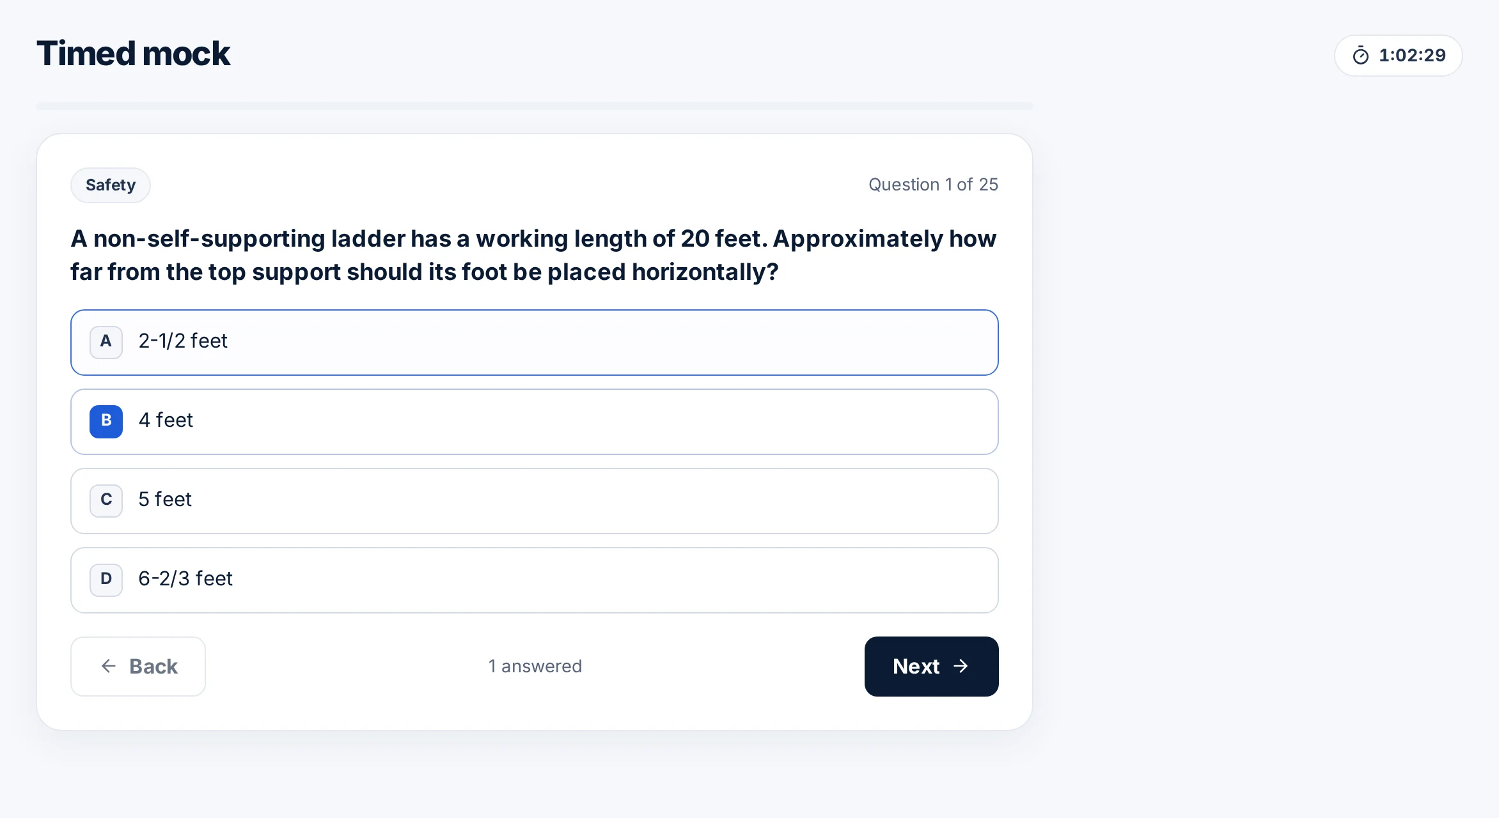Click the 1 answered status text

tap(535, 666)
